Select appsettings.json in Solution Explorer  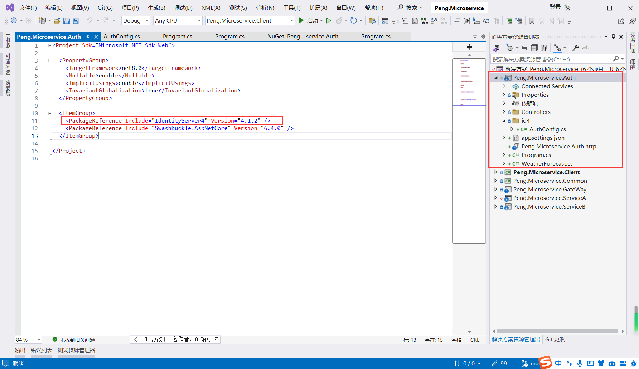tap(543, 138)
